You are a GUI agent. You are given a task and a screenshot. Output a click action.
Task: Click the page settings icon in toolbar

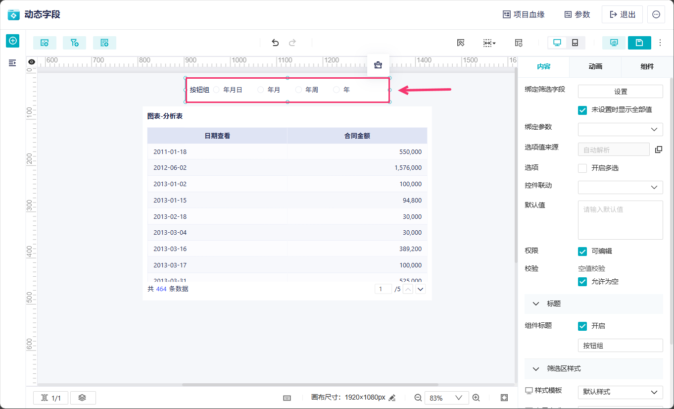(519, 43)
